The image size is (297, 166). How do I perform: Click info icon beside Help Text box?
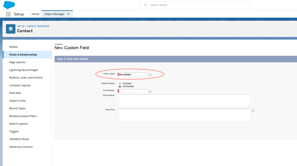253,111
